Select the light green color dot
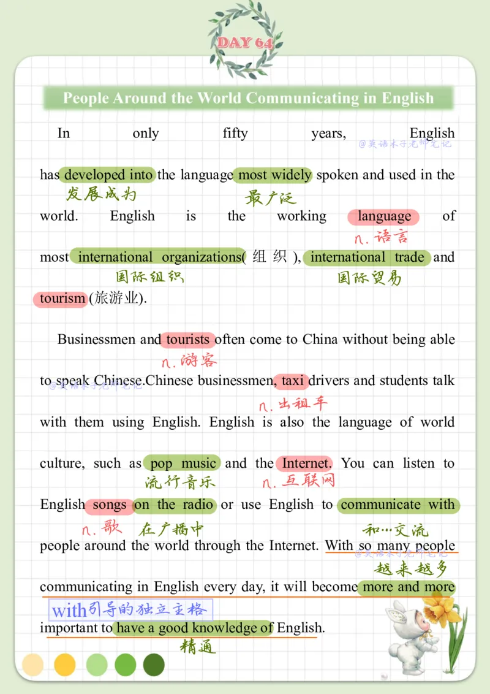The image size is (490, 694). coord(96,665)
